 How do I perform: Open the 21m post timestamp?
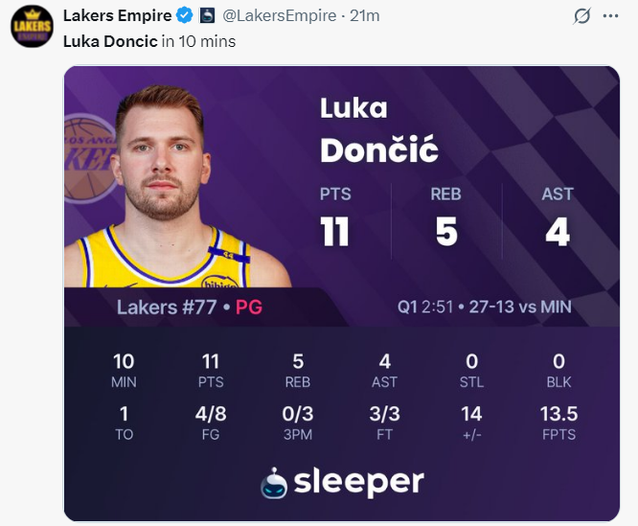[365, 15]
